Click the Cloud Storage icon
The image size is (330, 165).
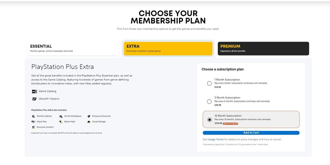89,122
